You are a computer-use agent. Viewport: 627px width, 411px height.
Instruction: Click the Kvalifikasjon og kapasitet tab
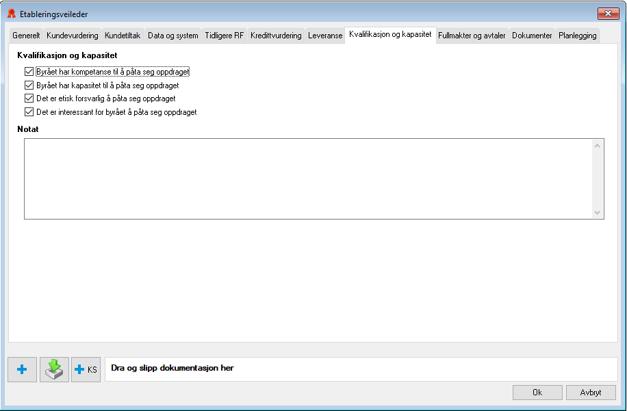pyautogui.click(x=390, y=35)
